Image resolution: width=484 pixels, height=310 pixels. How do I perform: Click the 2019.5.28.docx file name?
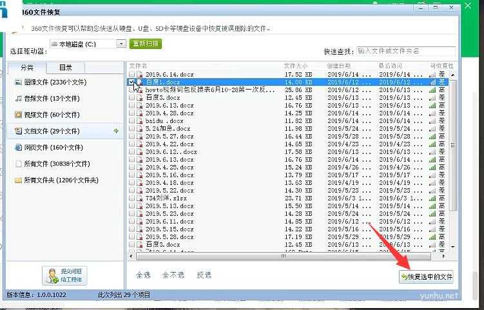point(169,237)
